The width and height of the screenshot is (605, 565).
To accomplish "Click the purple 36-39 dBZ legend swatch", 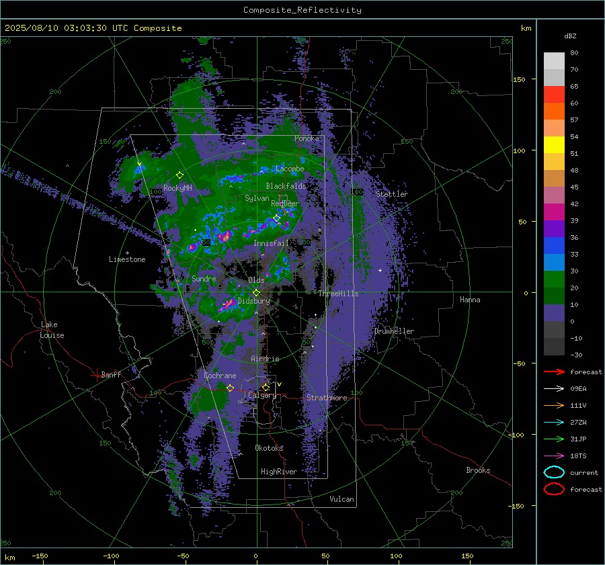I will (x=554, y=228).
